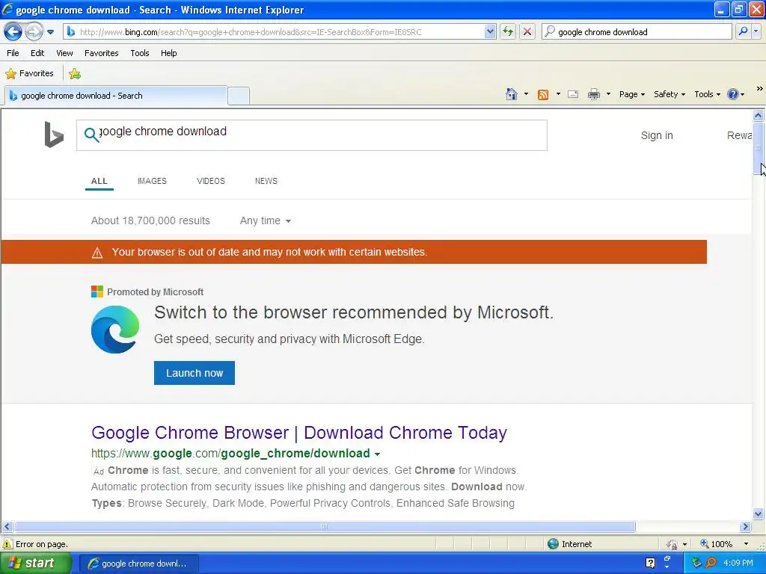Click the Read Mail icon
766x574 pixels.
point(573,94)
